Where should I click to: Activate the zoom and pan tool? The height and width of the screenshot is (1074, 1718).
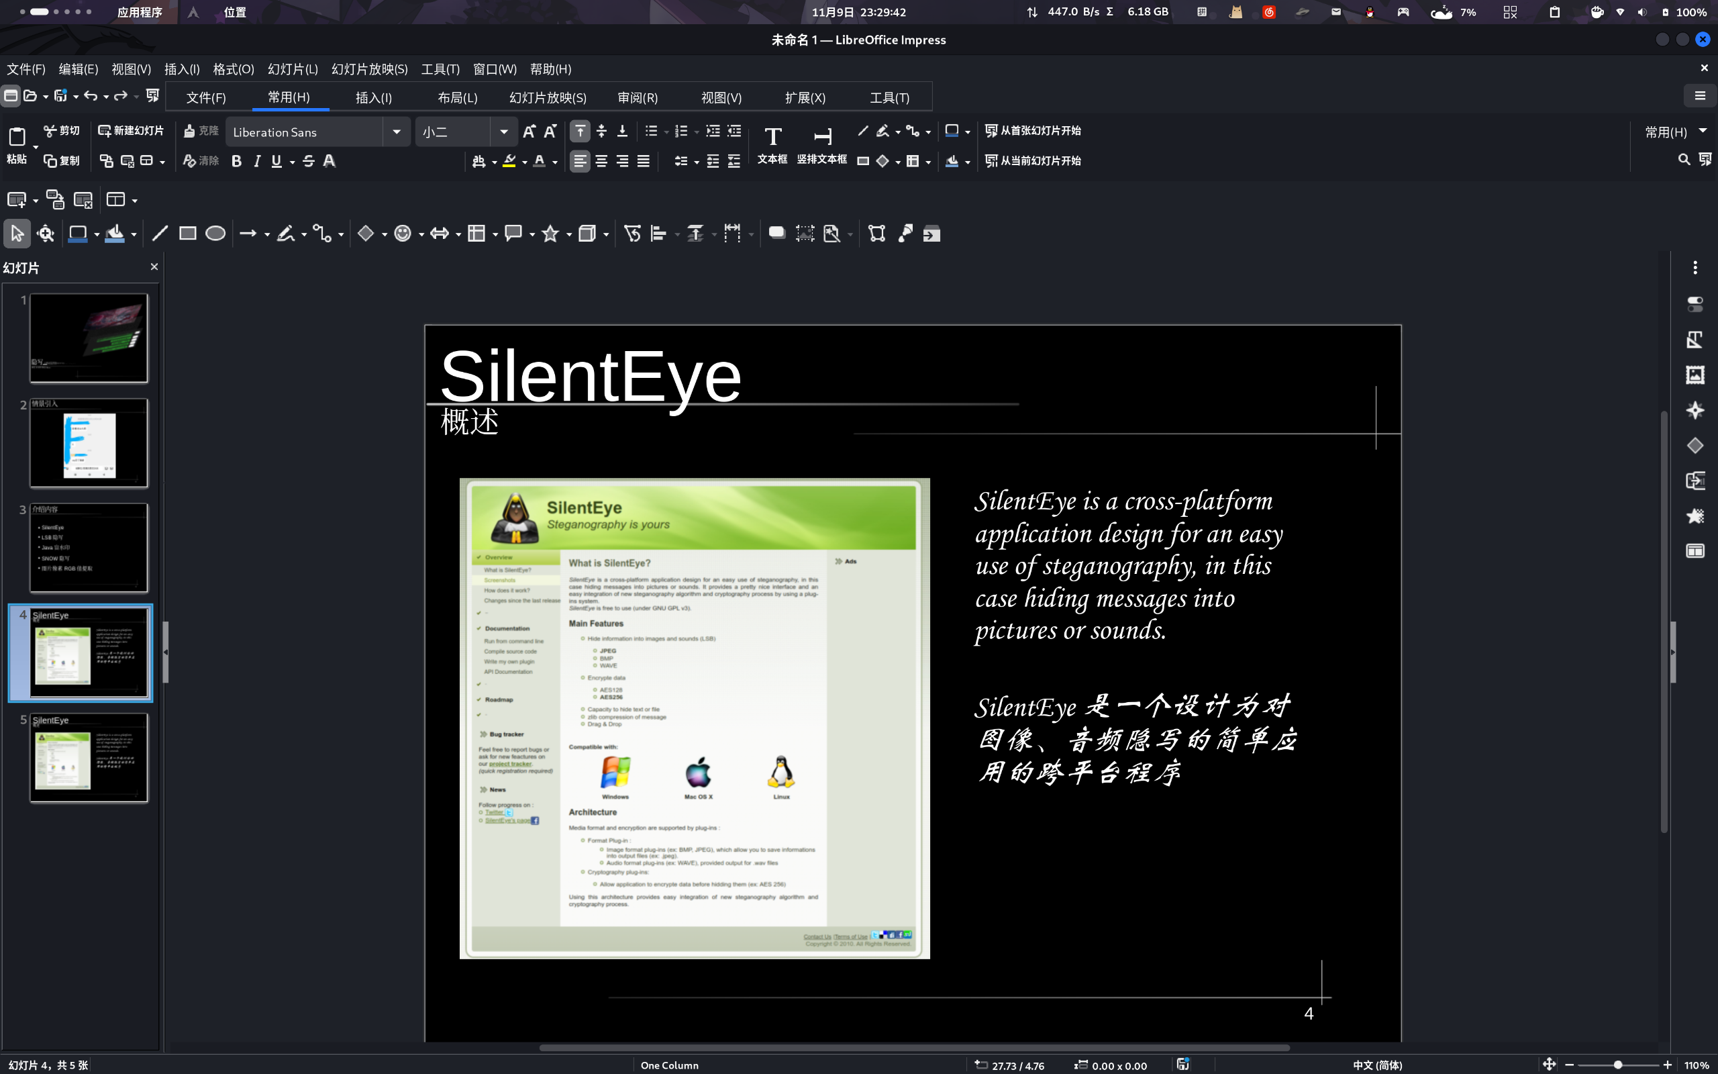(46, 234)
